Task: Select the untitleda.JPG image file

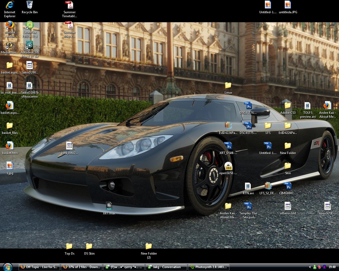Action: 288,5
